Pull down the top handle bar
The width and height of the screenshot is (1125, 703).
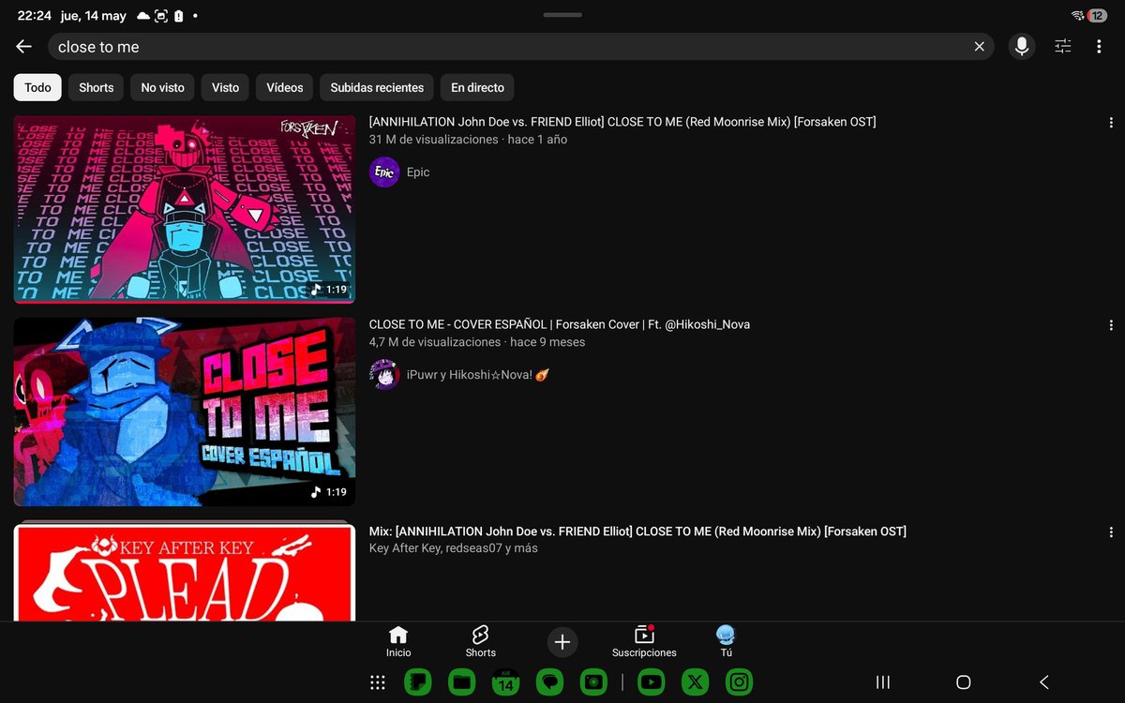tap(562, 15)
